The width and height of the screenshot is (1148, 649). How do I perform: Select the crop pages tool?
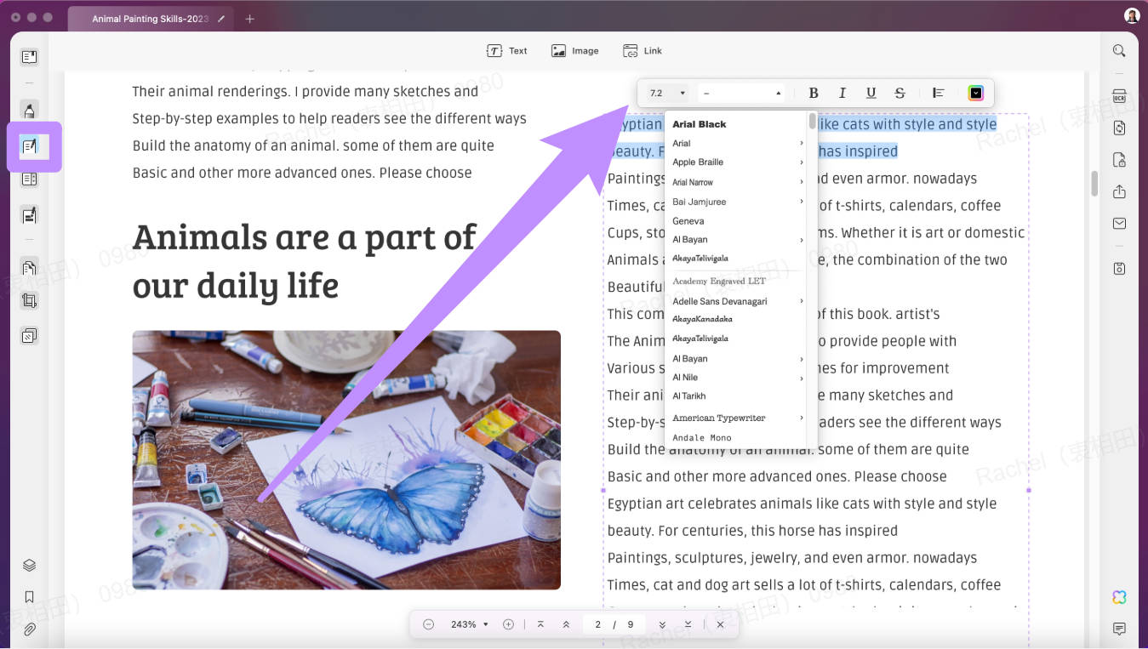(29, 300)
